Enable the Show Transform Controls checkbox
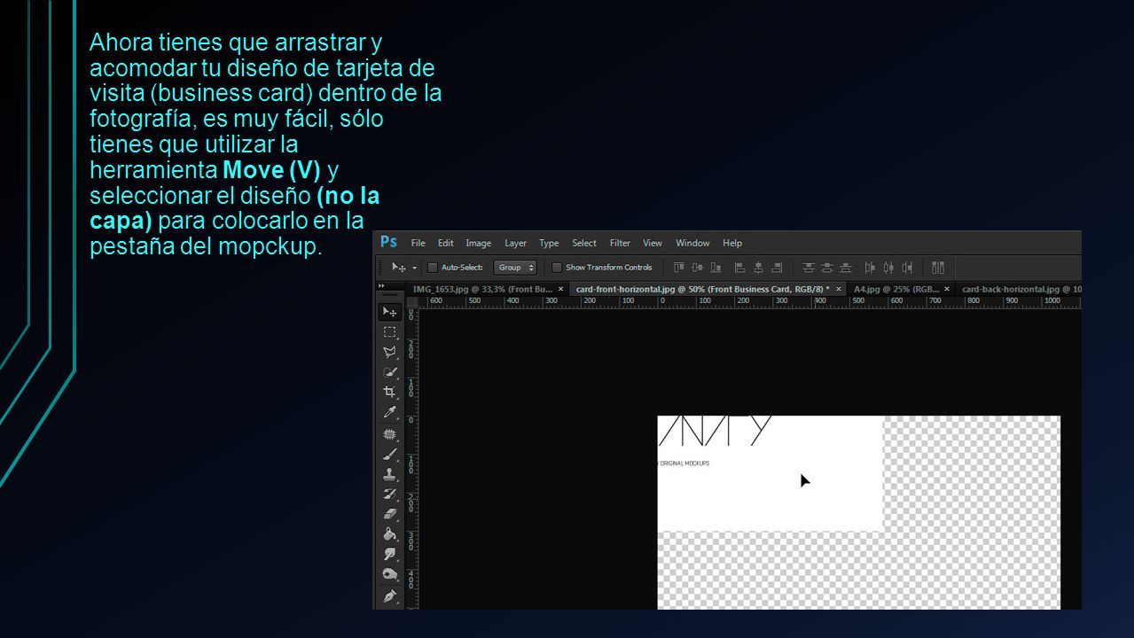This screenshot has height=638, width=1134. 557,267
